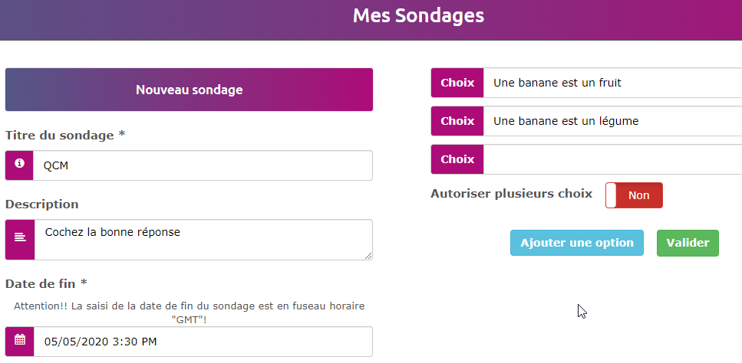Click the Ajouter une option button
Viewport: 742px width, 363px height.
(576, 242)
